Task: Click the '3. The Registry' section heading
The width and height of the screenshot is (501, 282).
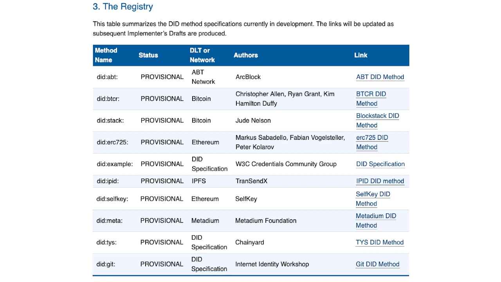Action: coord(123,7)
